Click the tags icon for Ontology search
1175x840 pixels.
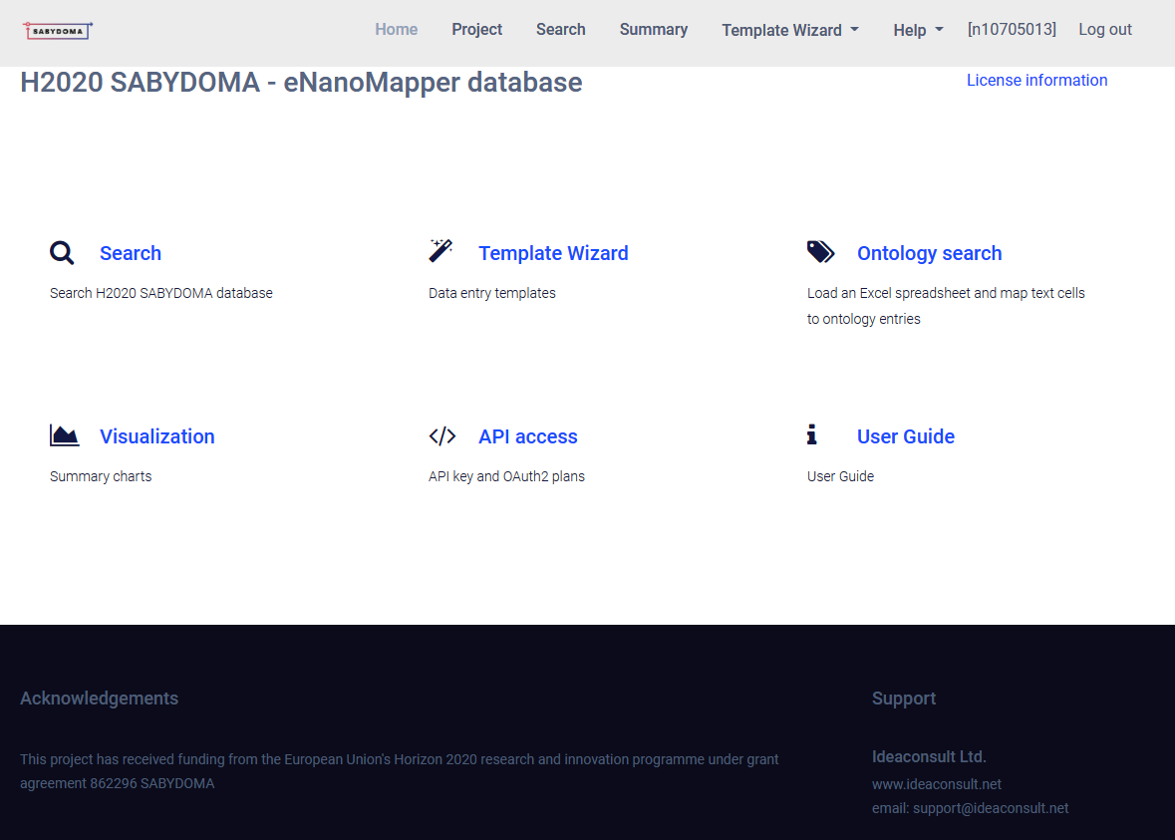(x=820, y=252)
